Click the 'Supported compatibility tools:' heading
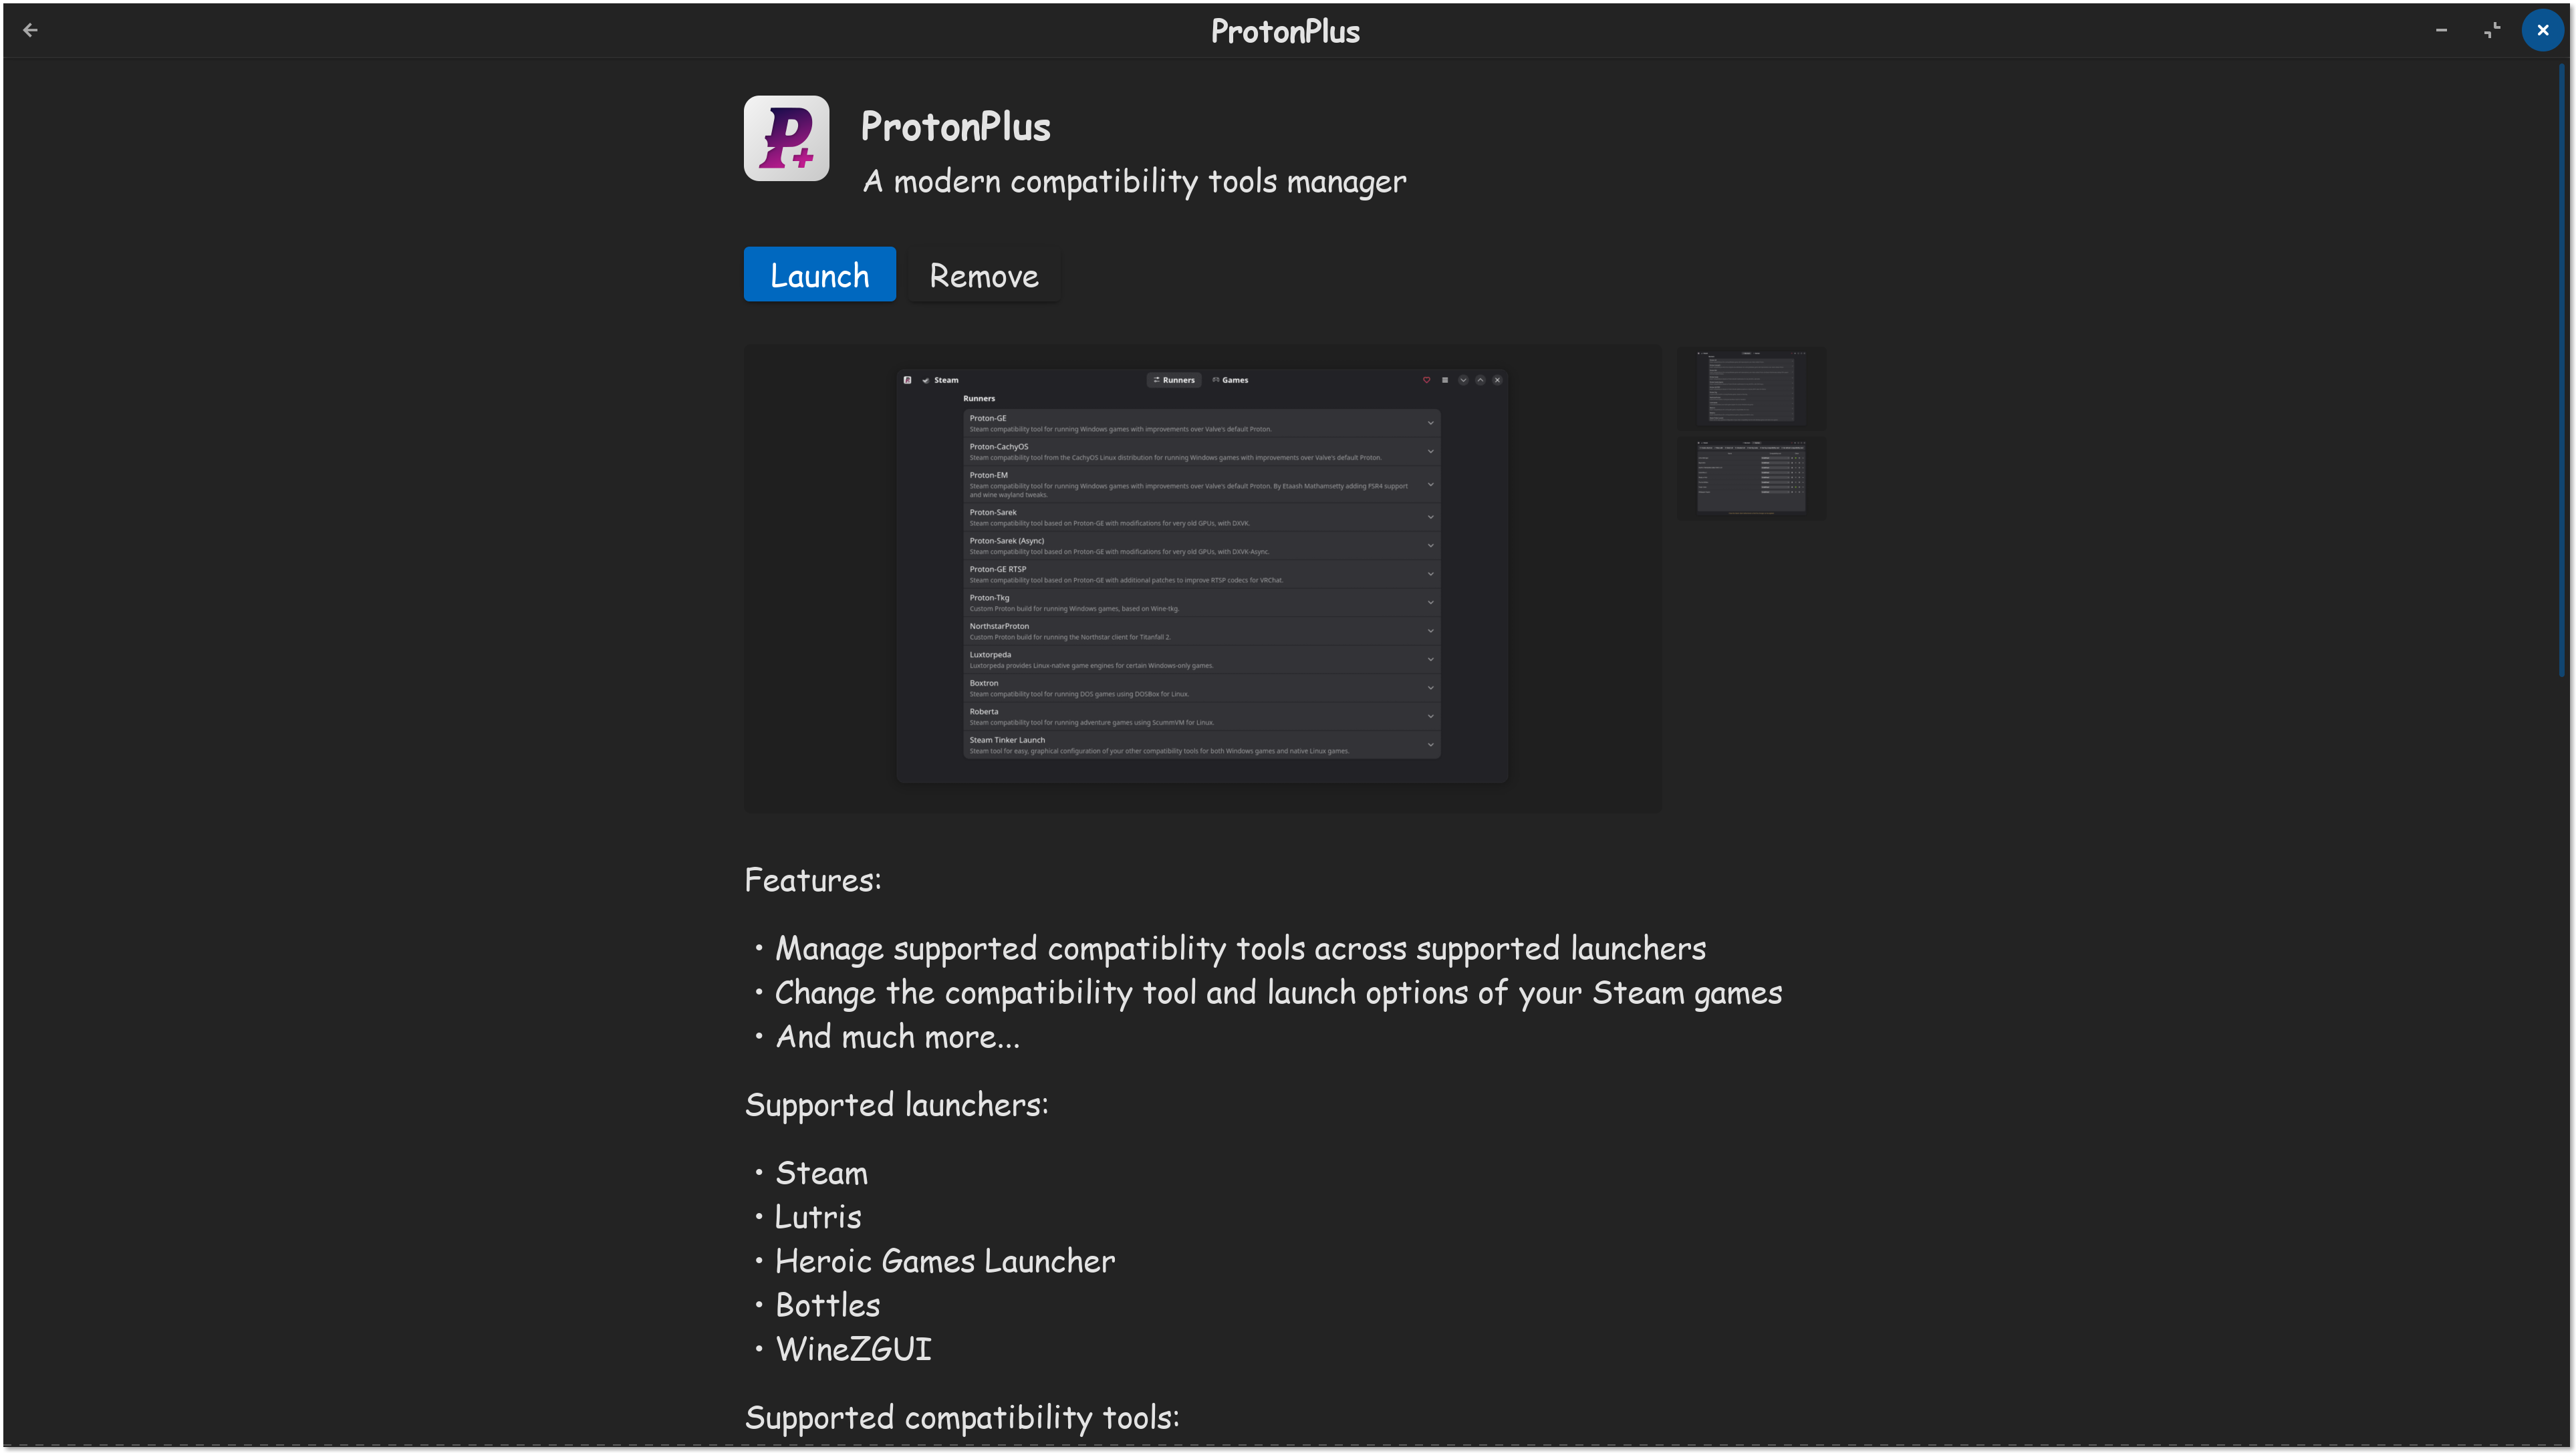 [962, 1418]
